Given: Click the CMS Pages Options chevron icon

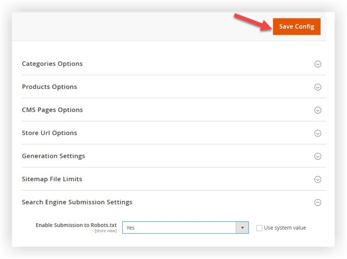Looking at the screenshot, I should click(x=318, y=110).
